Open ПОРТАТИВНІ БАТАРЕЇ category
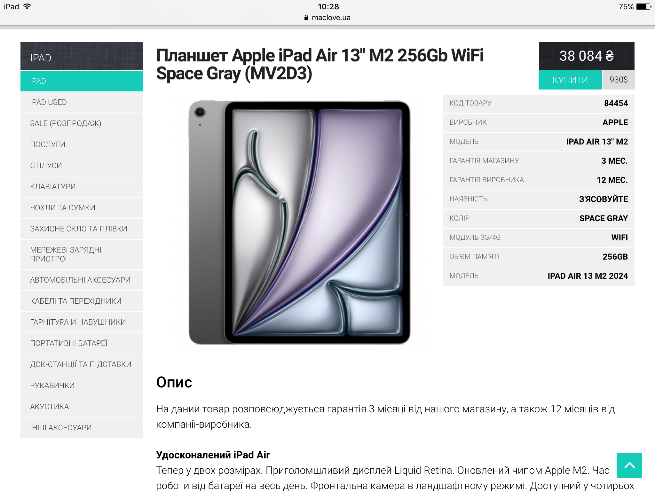The height and width of the screenshot is (491, 655). [82, 343]
